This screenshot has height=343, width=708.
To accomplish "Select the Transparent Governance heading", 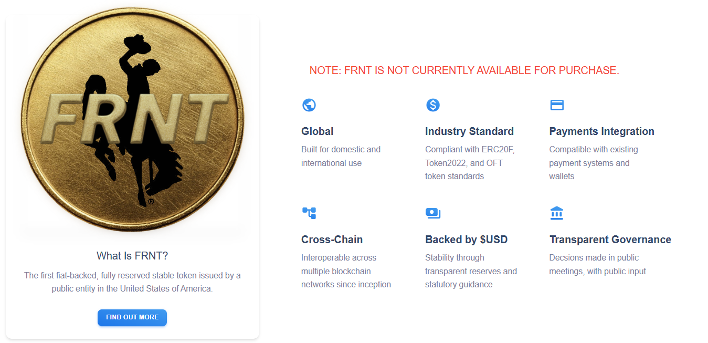I will tap(610, 240).
